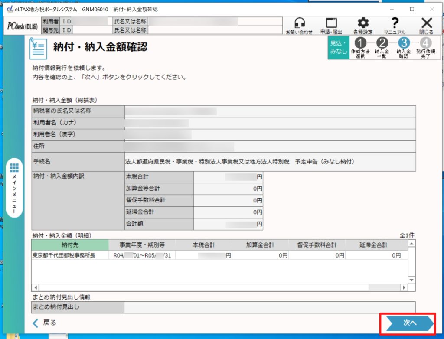Click the 納付・納入金額確認 document icon
This screenshot has width=444, height=339.
(x=38, y=49)
